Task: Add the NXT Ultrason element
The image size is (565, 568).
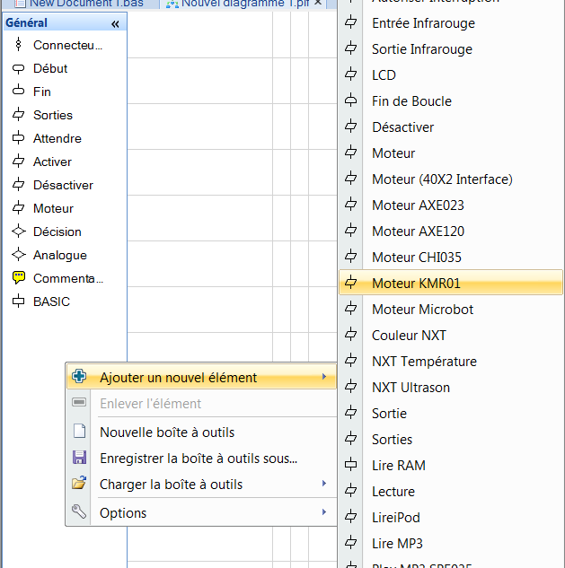Action: [411, 388]
